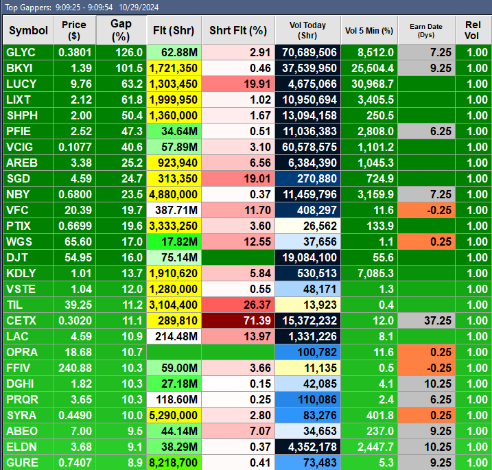The width and height of the screenshot is (492, 470).
Task: Select SGD volume today 270,880
Action: coord(308,178)
